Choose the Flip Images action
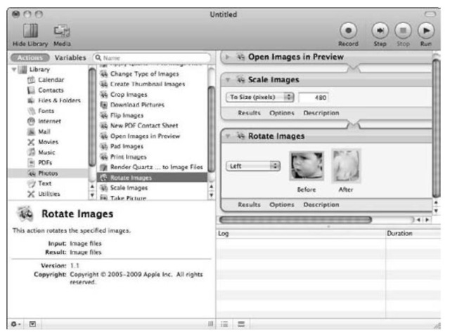The image size is (450, 335). point(122,115)
